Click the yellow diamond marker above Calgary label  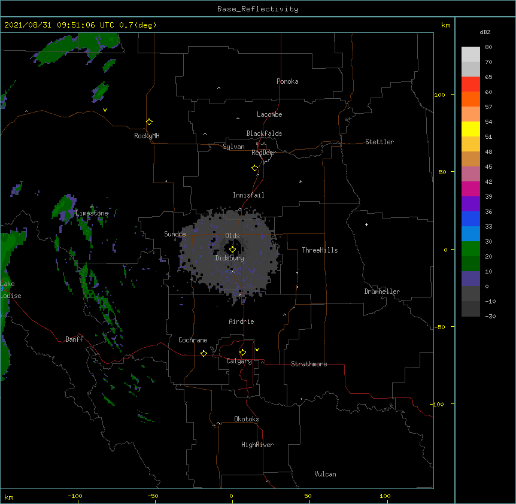click(242, 353)
